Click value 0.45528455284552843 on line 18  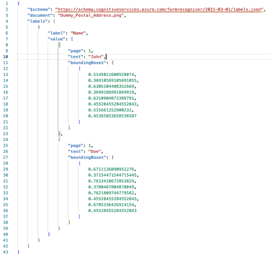[113, 104]
